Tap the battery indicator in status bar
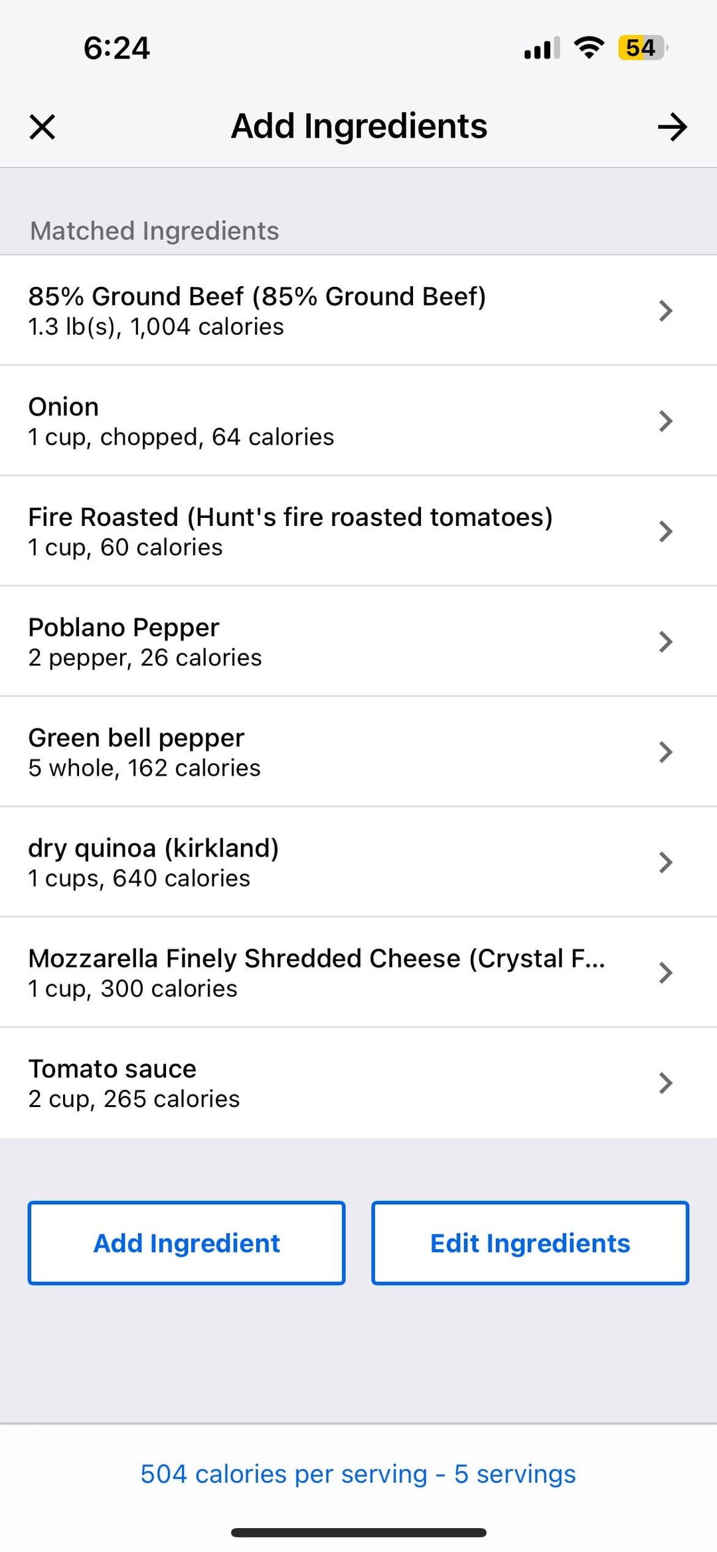 point(641,48)
